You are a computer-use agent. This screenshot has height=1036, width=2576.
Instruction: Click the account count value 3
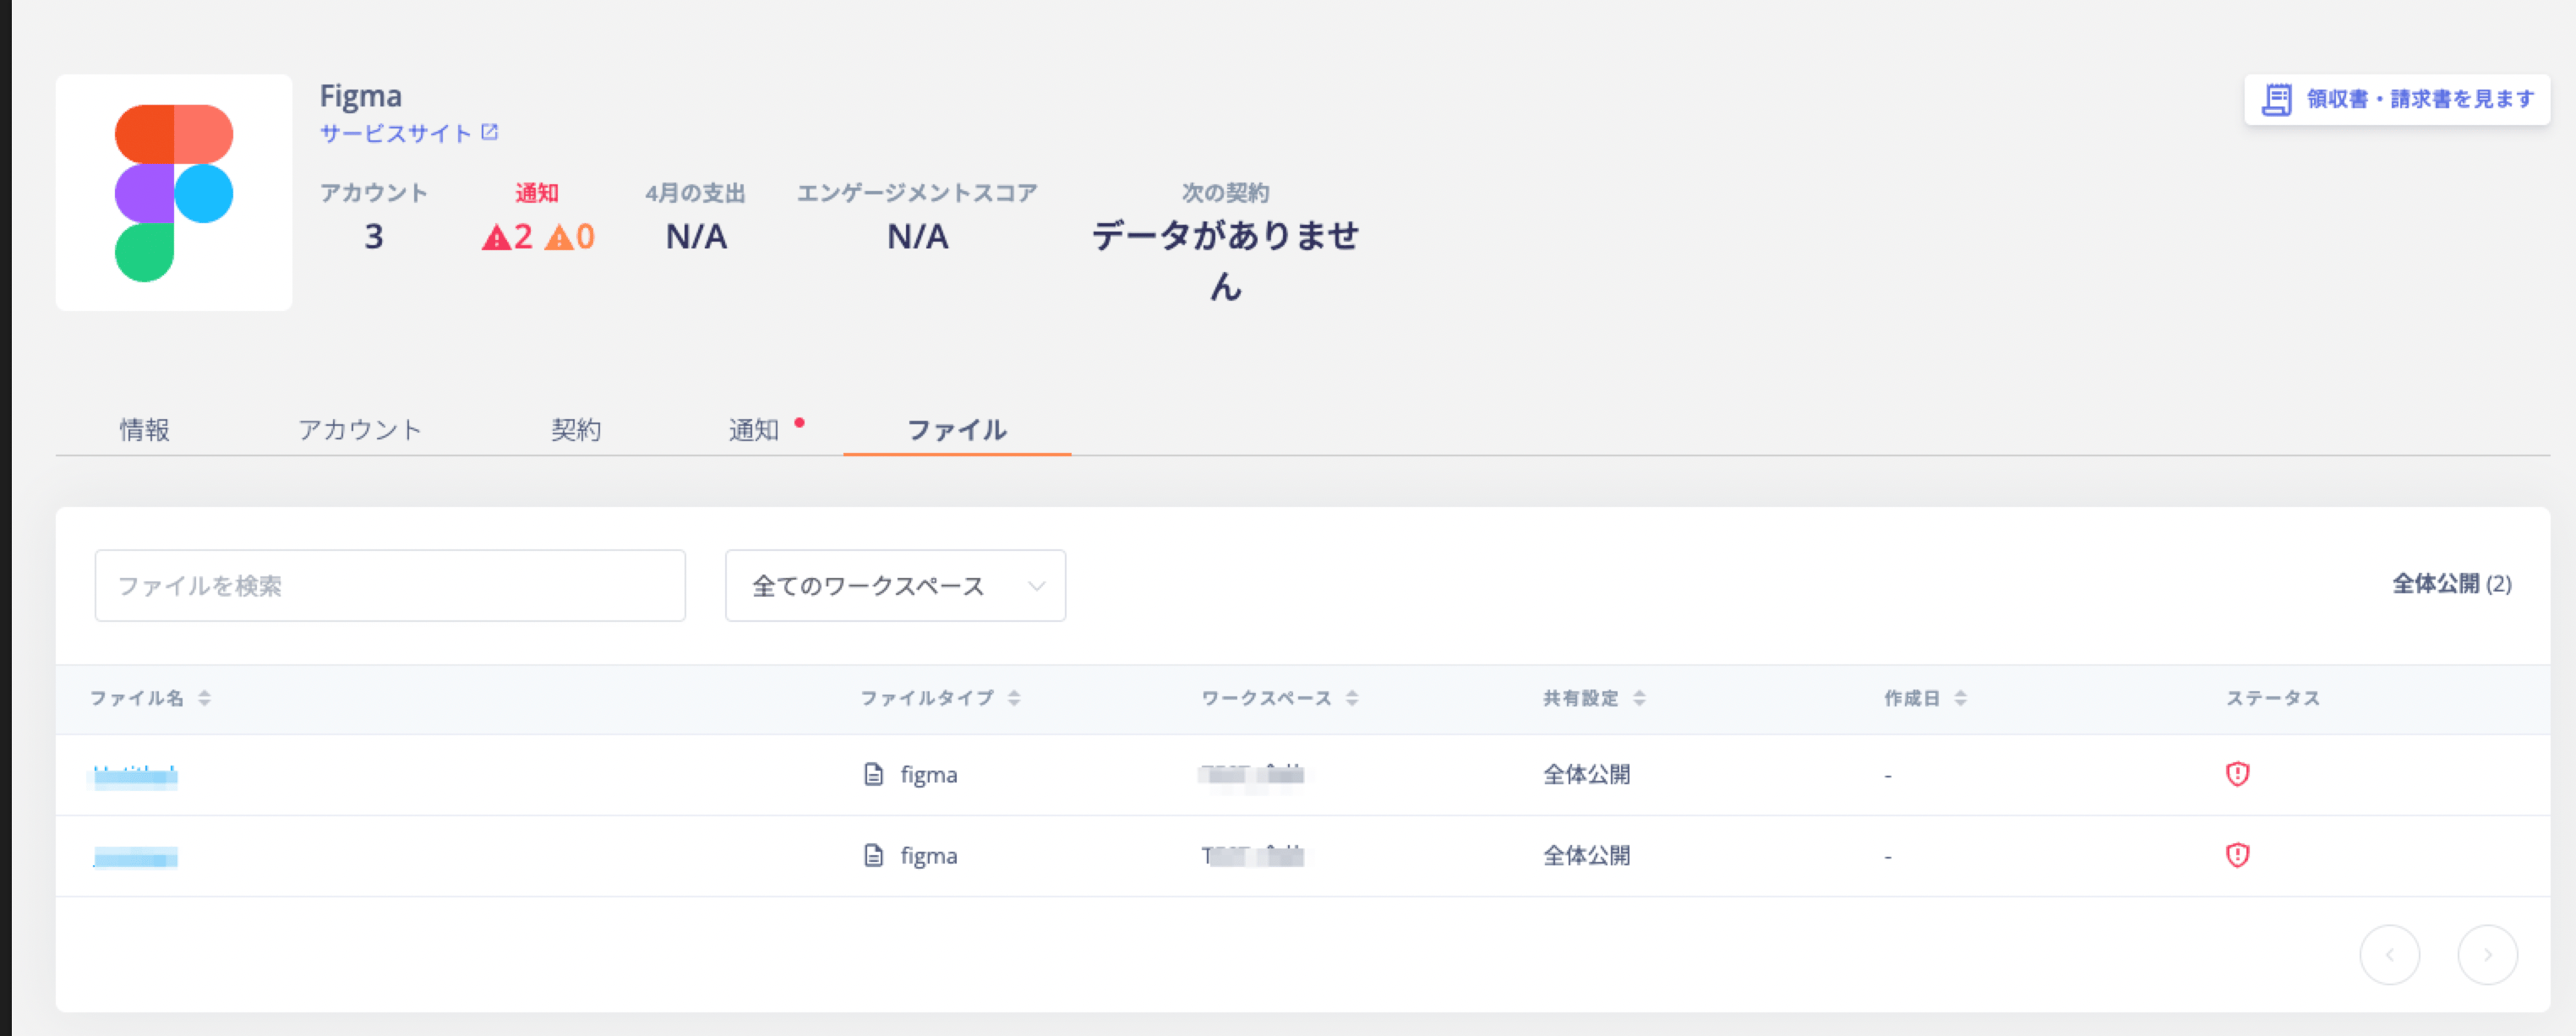pos(373,237)
